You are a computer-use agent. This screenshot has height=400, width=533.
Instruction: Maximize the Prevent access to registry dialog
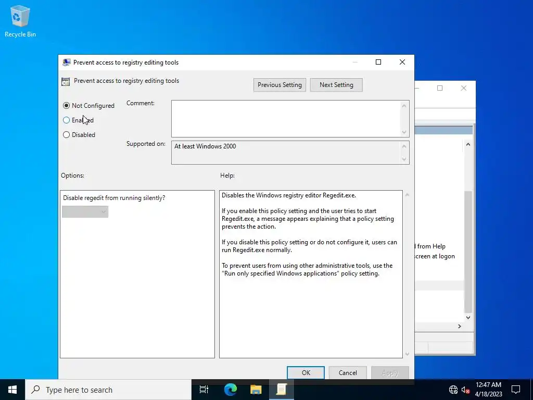[378, 62]
